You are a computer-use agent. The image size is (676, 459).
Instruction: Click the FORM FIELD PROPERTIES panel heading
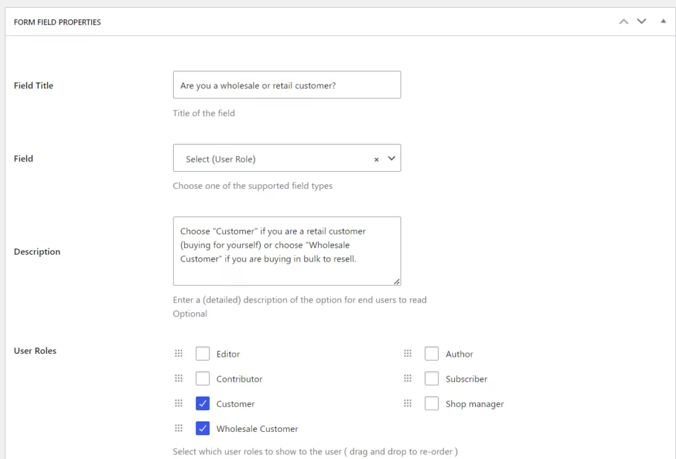pos(57,22)
